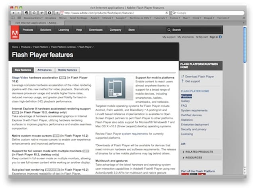Image resolution: width=255 pixels, height=190 pixels.
Task: Click the Download Flash Player link
Action: [199, 76]
